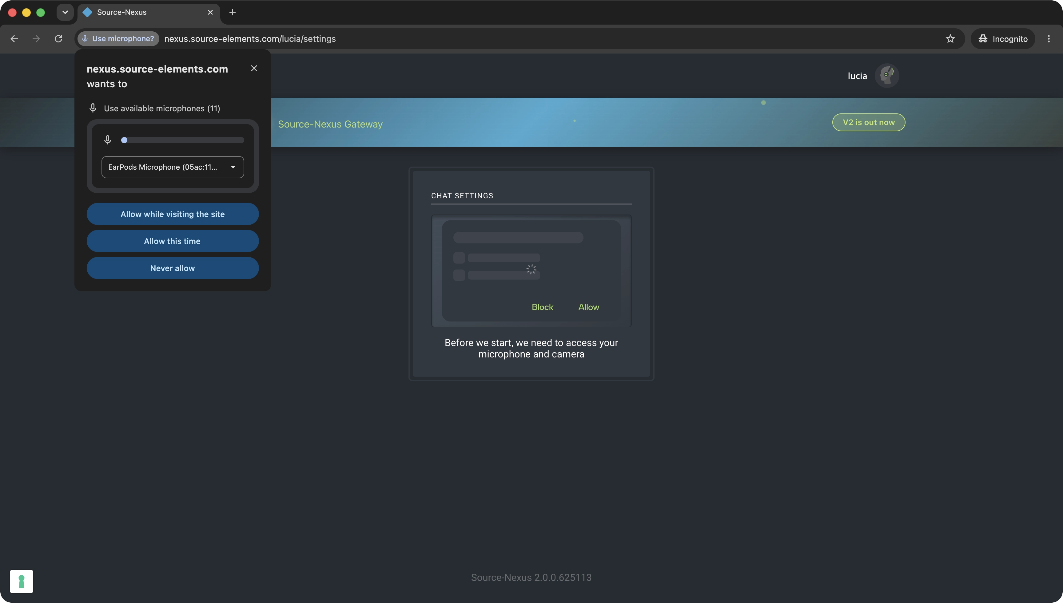Open lucia's avatar icon
1063x603 pixels.
tap(886, 75)
